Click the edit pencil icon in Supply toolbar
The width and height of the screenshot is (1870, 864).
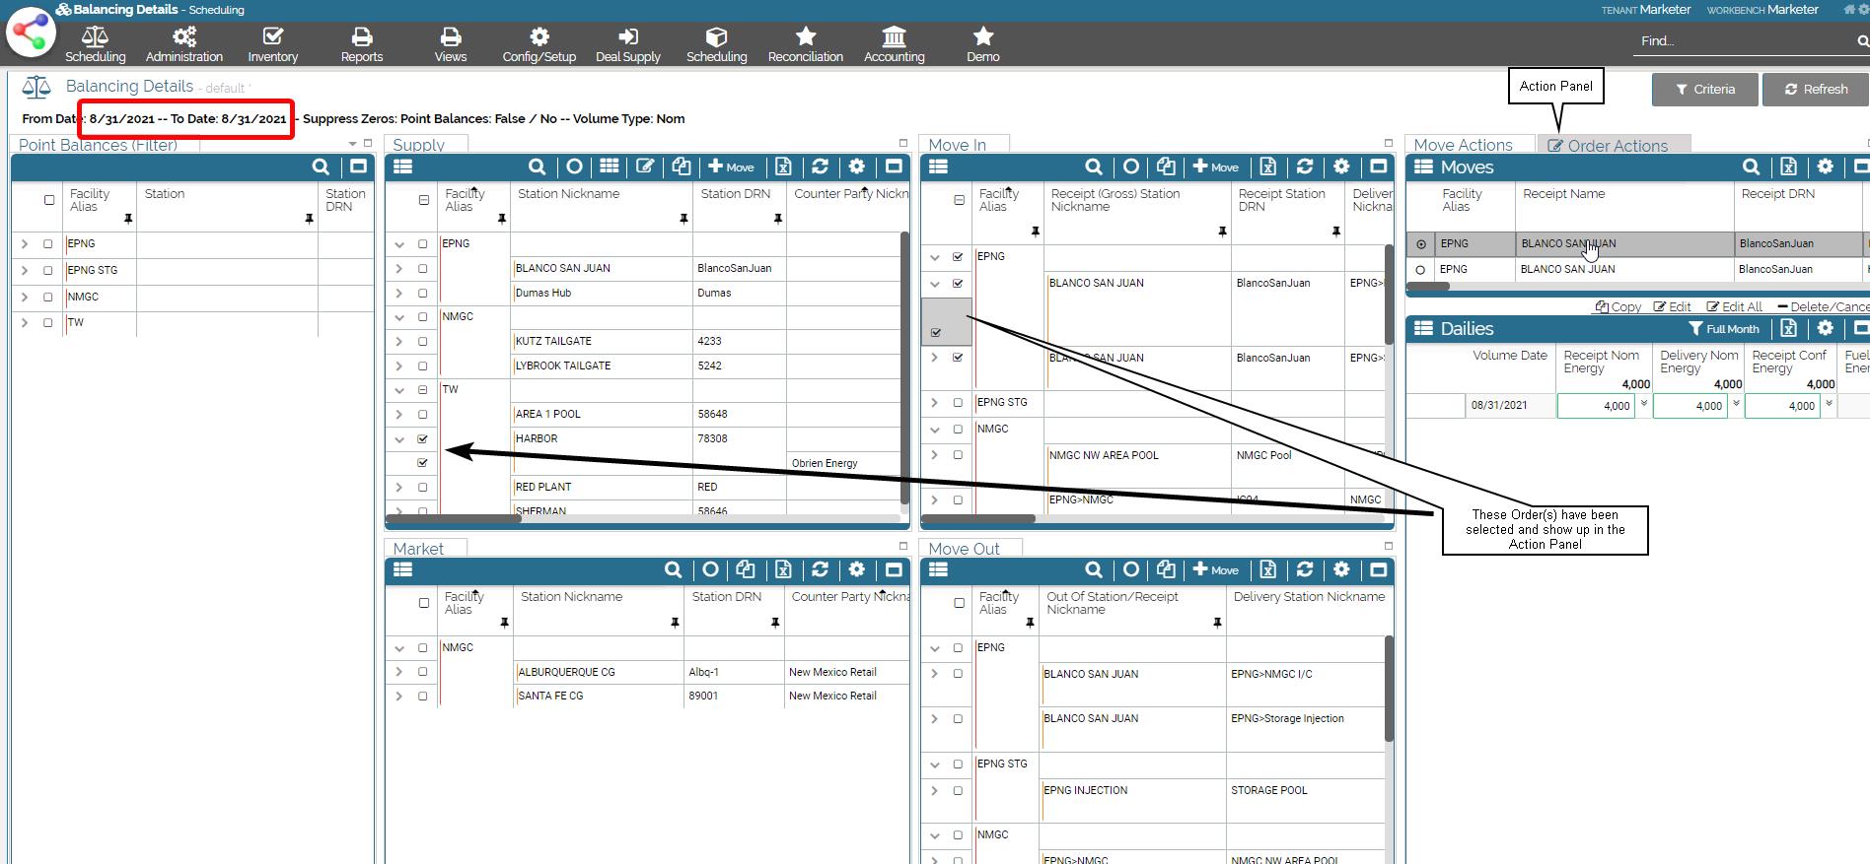645,166
